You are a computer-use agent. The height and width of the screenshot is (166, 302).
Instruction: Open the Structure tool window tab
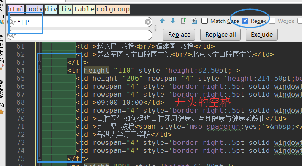(2, 52)
